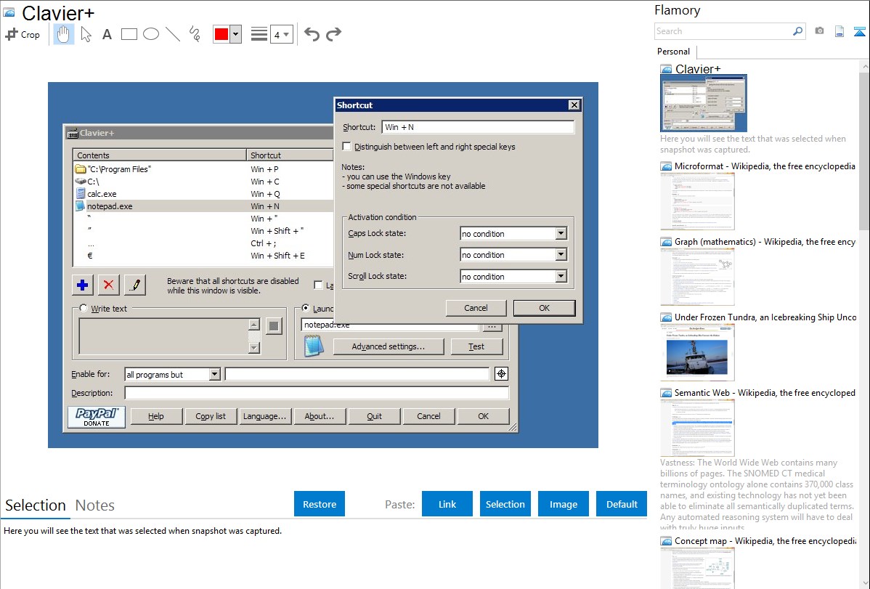Select the notepad.exe list row
Screen dimensions: 870x589
[x=203, y=206]
